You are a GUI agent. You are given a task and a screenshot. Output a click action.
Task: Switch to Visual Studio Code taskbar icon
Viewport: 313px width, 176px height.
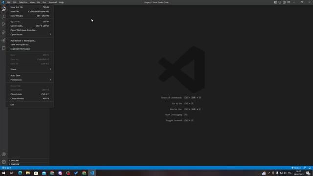click(92, 173)
